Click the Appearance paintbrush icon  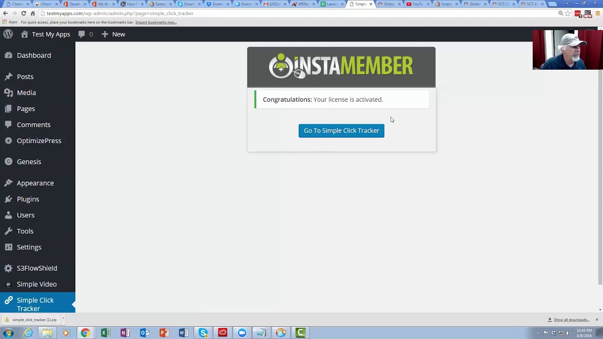coord(8,183)
